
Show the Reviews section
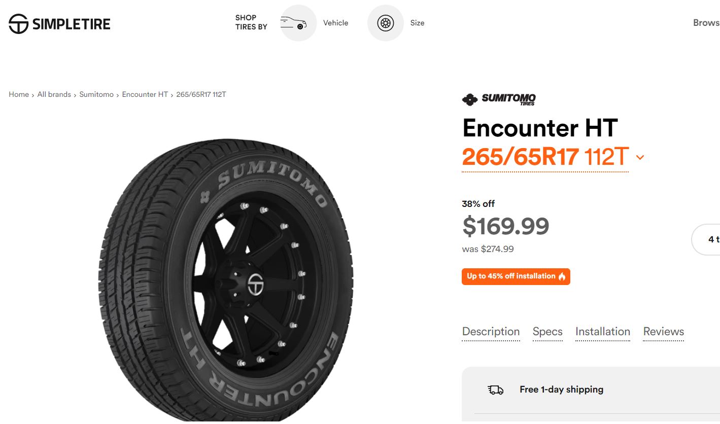(x=663, y=332)
